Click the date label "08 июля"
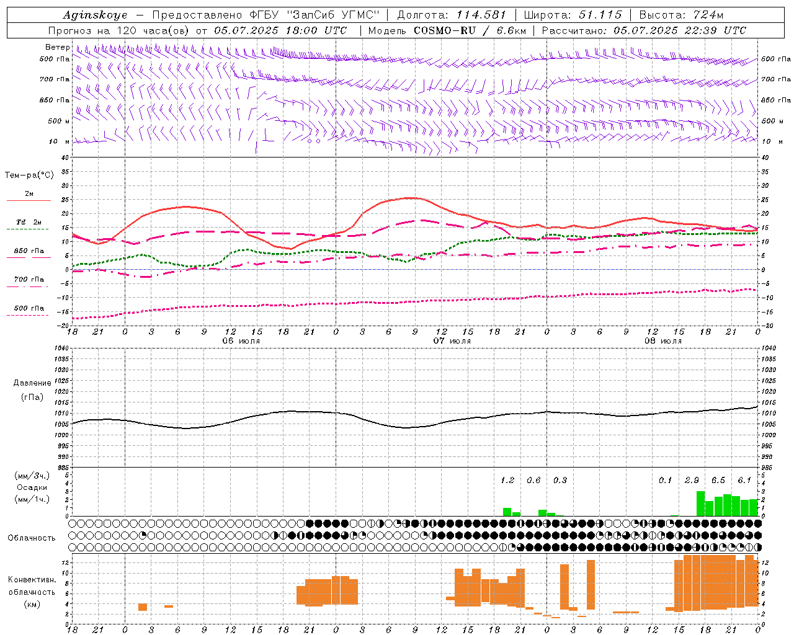 click(x=663, y=341)
